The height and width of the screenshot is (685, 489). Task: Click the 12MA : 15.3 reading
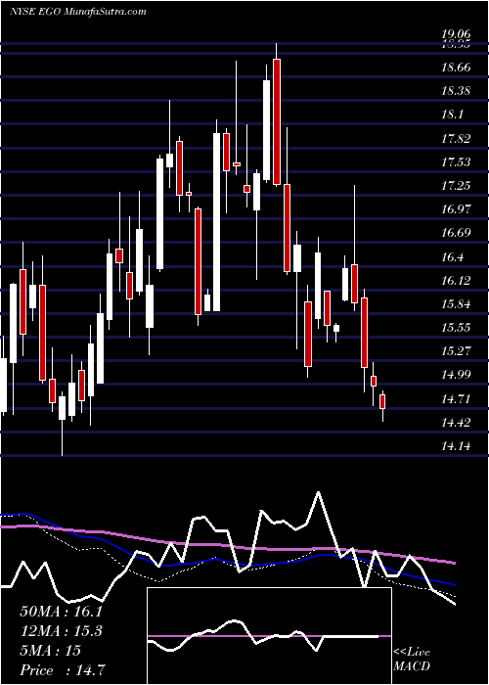tap(63, 631)
